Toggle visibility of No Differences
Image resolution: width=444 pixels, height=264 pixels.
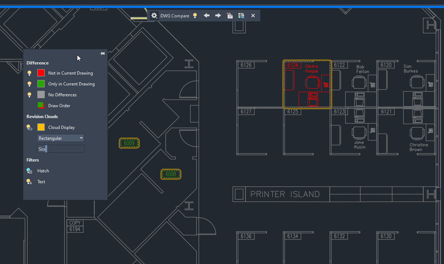[x=30, y=95]
